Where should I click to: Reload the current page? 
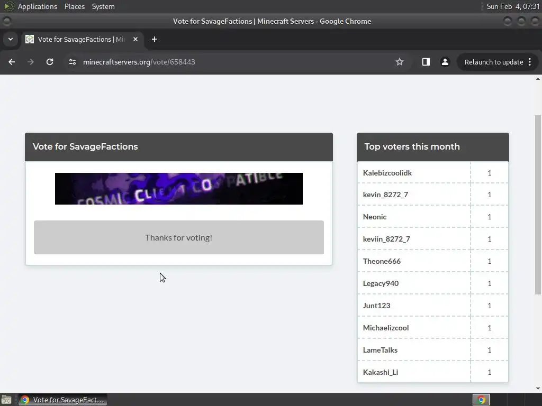click(x=50, y=62)
